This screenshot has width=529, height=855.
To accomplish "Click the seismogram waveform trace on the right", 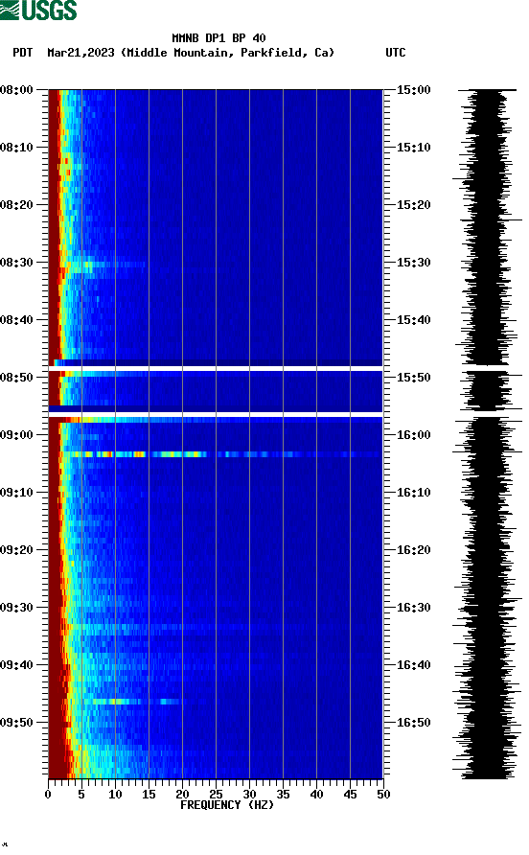I will (x=487, y=434).
